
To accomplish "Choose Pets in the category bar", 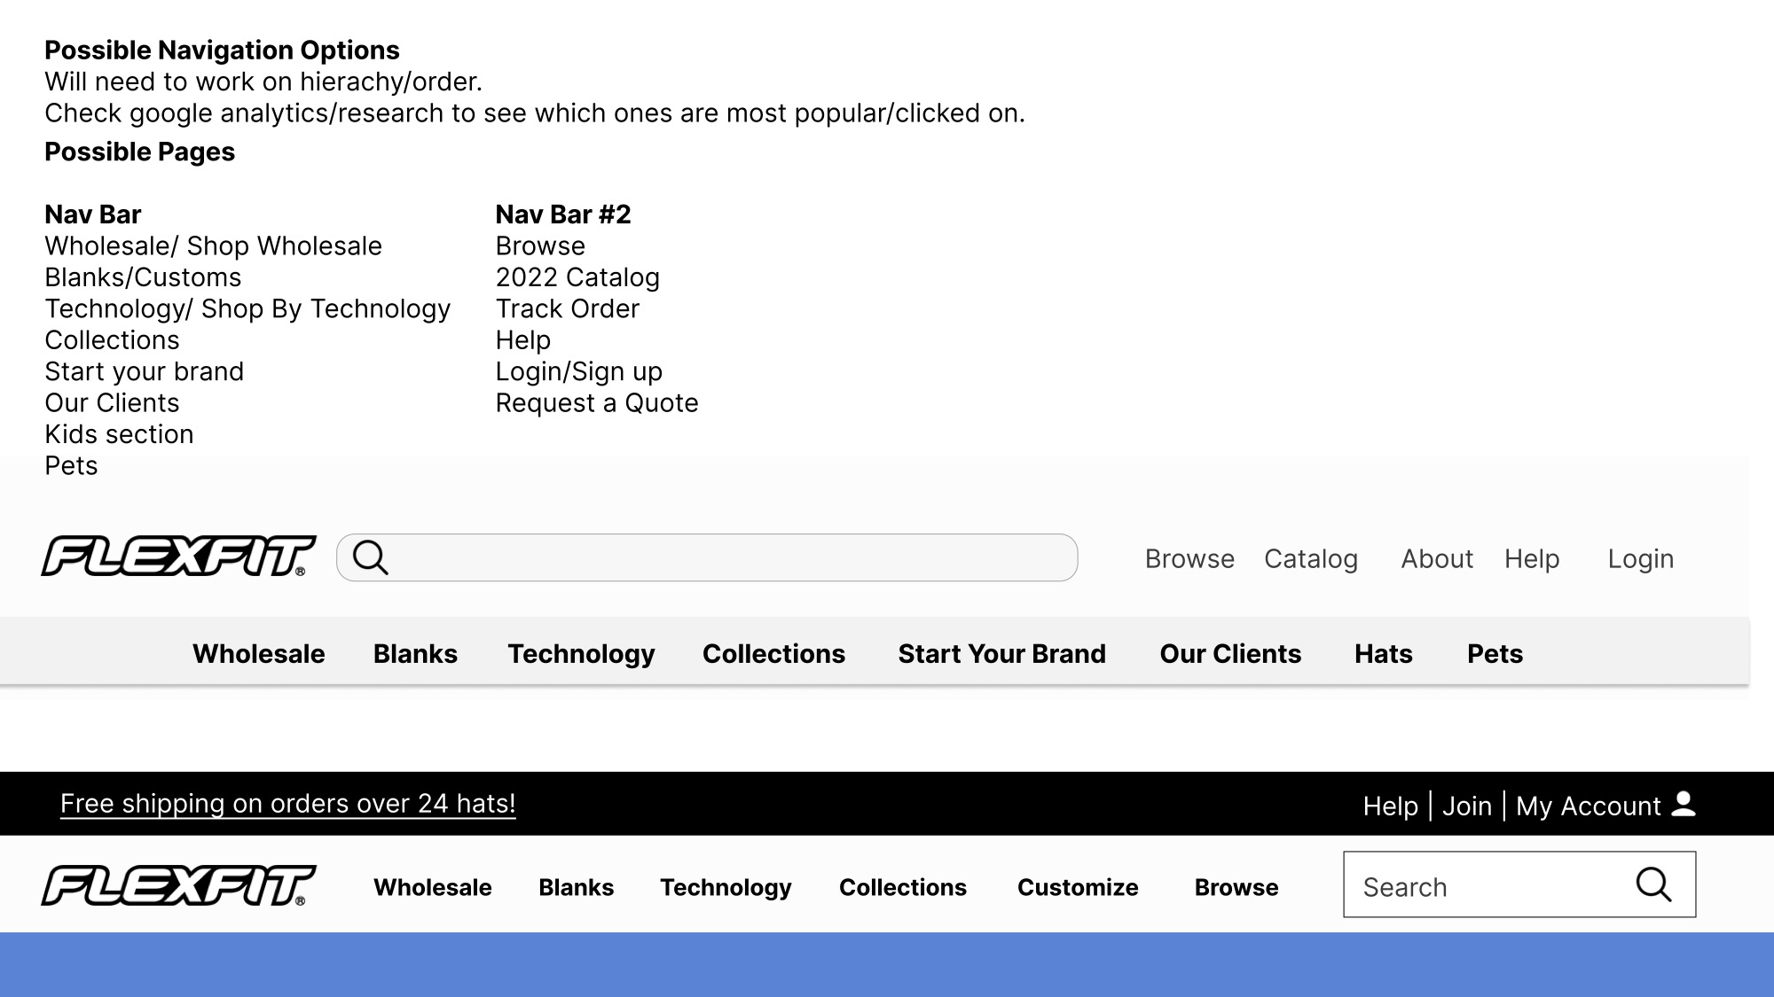I will point(1495,654).
